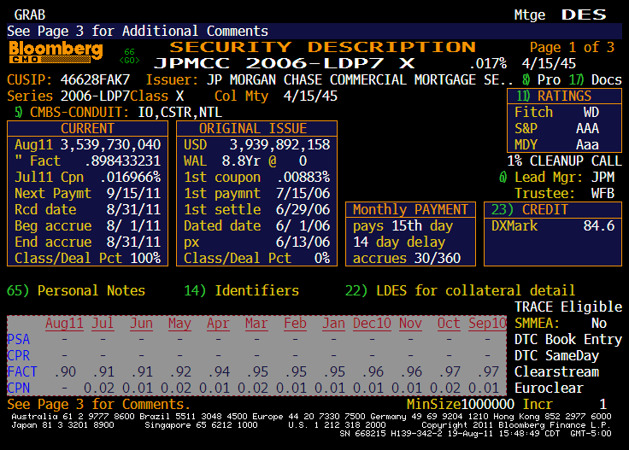Click the 1% CLEANUP CALL text
This screenshot has height=450, width=629.
(564, 161)
